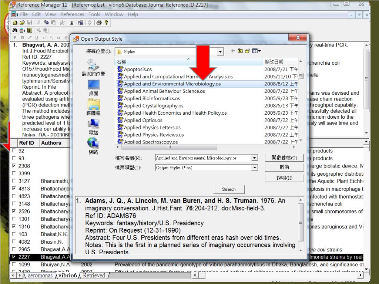Click the 最近的位置 places icon
This screenshot has width=379, height=284.
point(93,68)
